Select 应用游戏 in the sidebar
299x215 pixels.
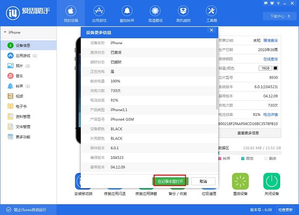29,56
